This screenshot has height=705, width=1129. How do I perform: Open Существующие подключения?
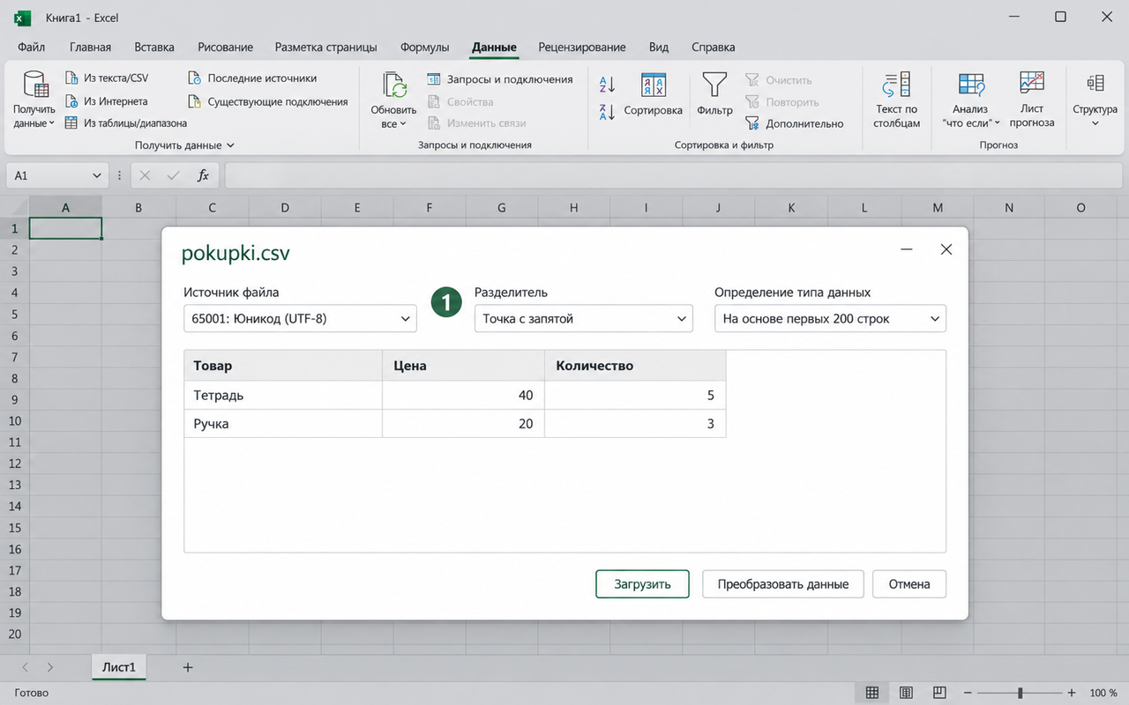coord(268,101)
